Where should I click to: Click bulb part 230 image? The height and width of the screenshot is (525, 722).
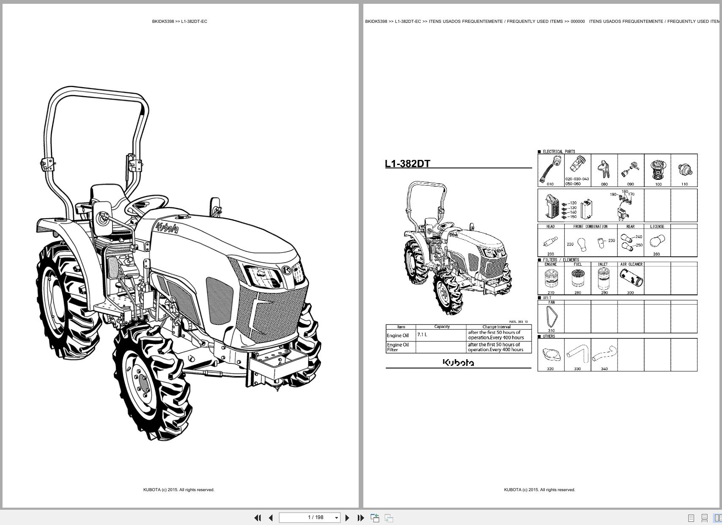(x=601, y=242)
